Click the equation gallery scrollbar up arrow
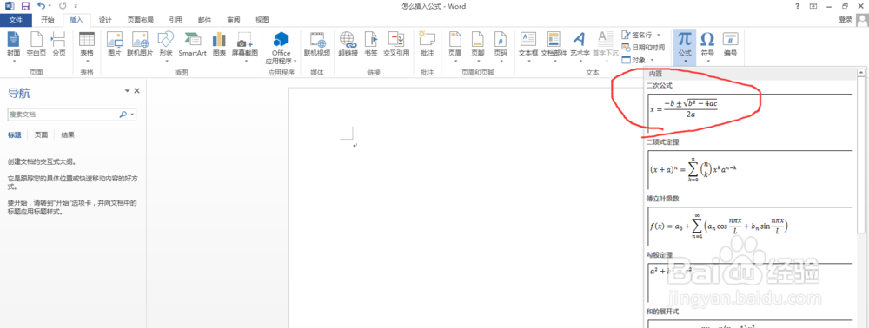 [x=860, y=72]
